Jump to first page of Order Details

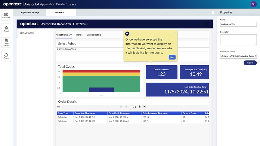click(x=121, y=107)
